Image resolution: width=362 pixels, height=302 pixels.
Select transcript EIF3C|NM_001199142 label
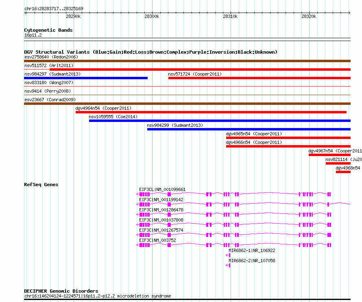161,200
